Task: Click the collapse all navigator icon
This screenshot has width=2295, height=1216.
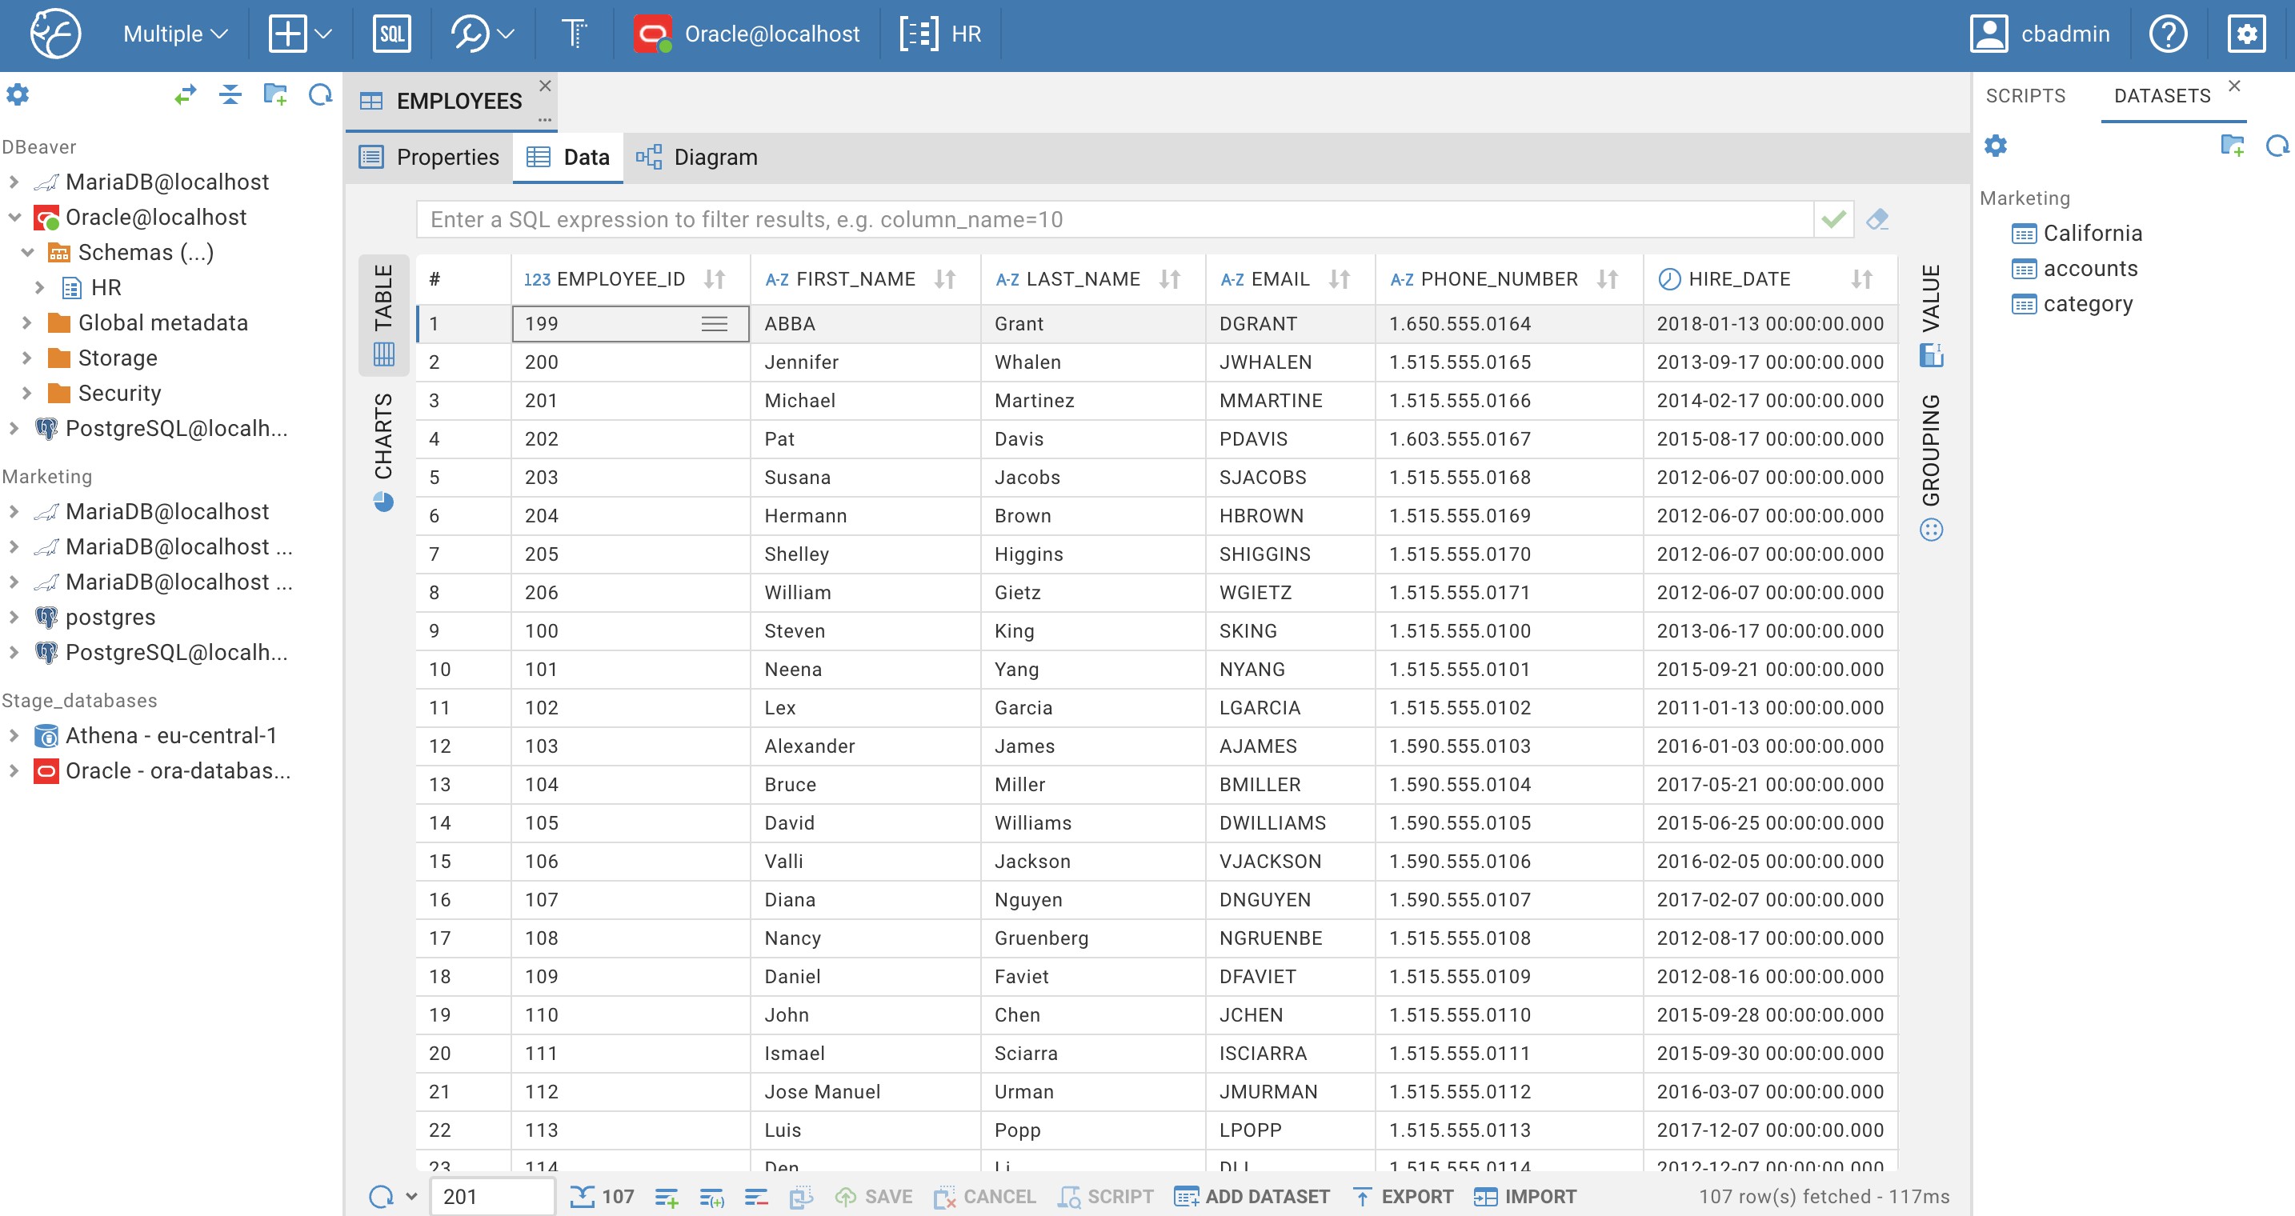Action: 230,94
